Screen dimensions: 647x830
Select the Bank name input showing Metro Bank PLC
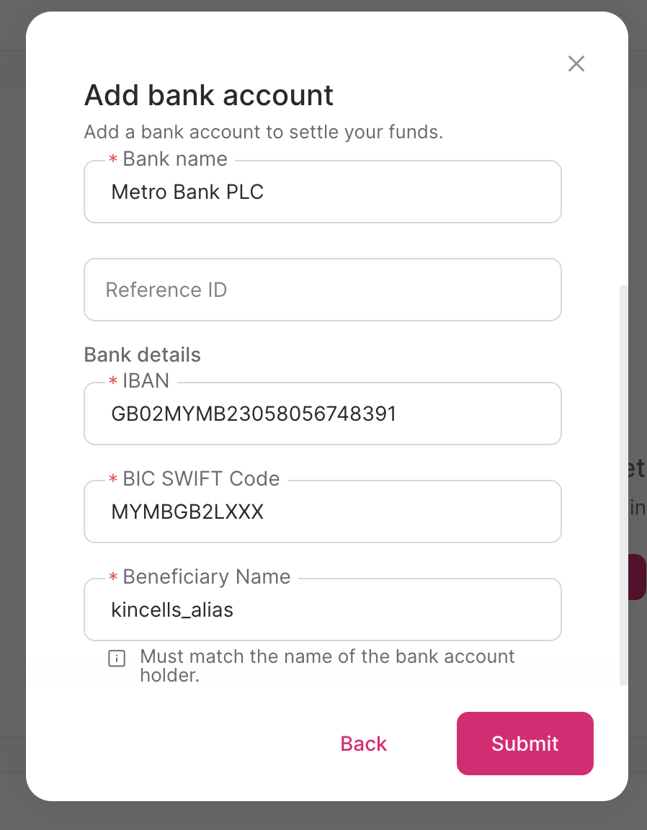coord(322,192)
